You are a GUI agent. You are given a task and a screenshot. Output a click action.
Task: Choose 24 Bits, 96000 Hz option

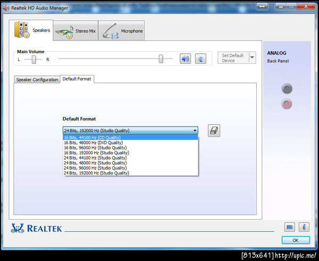(x=130, y=168)
